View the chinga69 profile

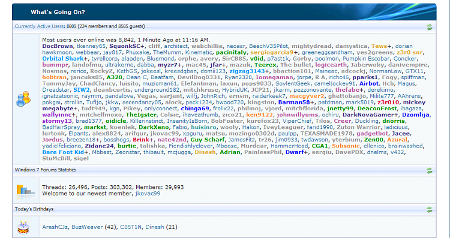[195, 109]
